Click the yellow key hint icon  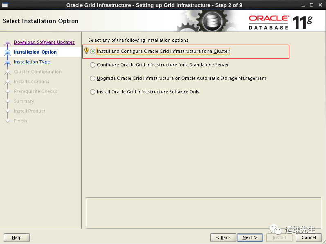[86, 50]
